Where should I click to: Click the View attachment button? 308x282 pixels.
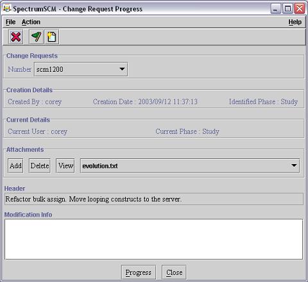point(65,166)
